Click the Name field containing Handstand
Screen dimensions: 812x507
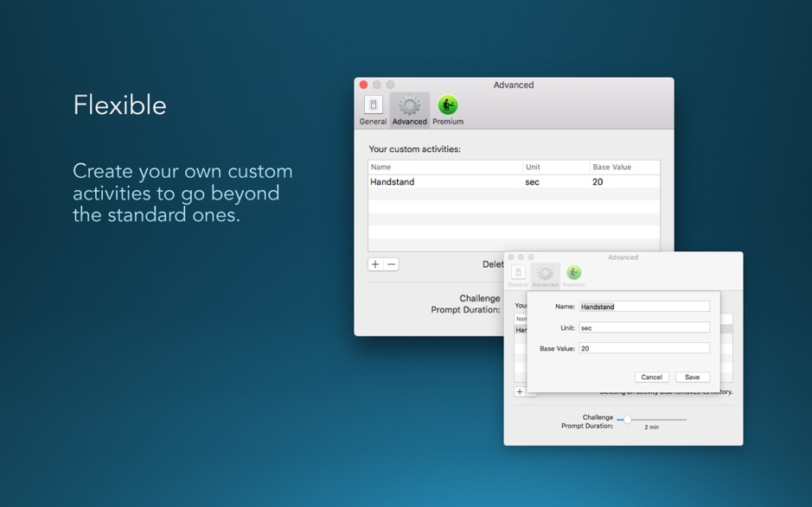click(644, 307)
